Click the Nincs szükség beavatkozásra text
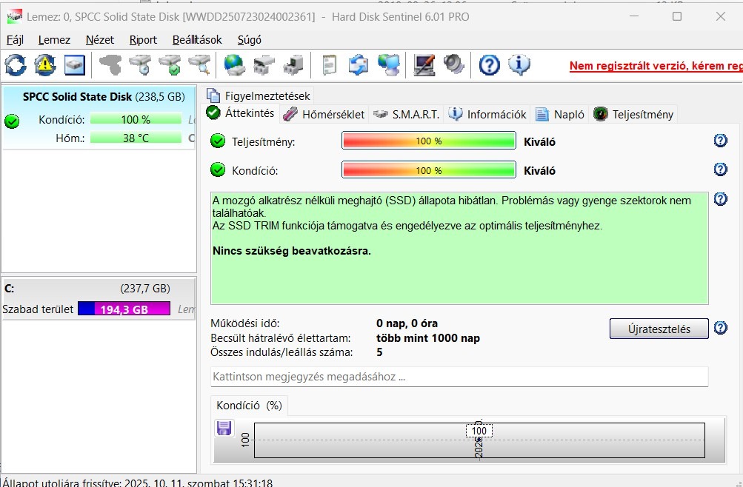 click(291, 251)
